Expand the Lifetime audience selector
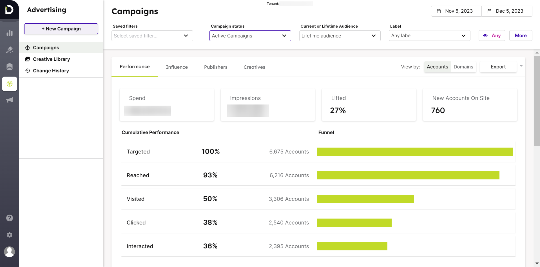This screenshot has width=540, height=267. point(339,36)
